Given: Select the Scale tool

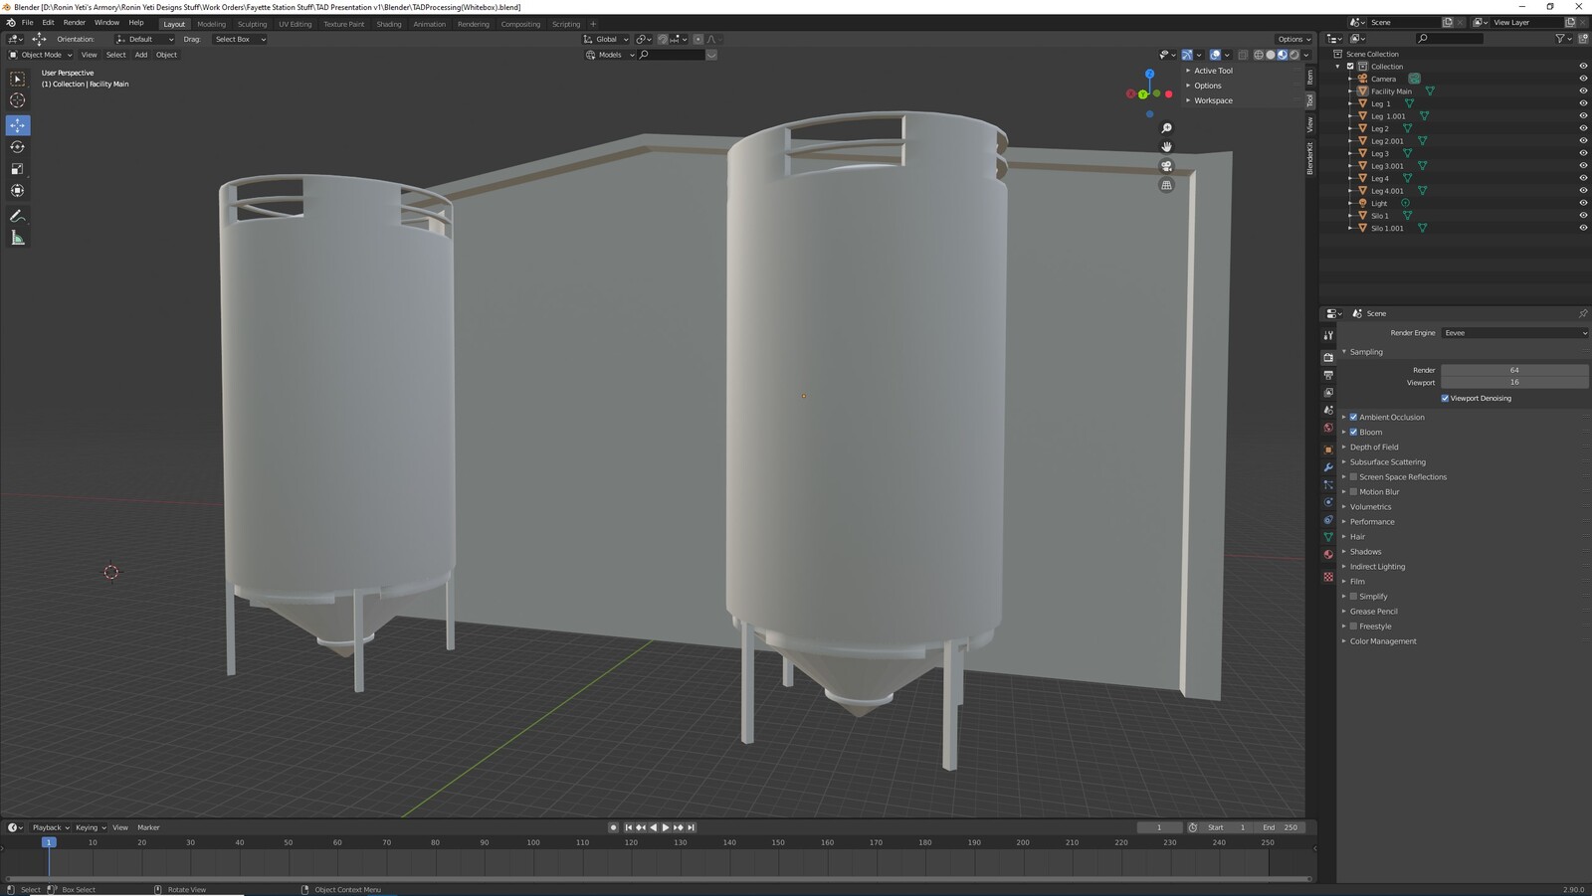Looking at the screenshot, I should (x=18, y=169).
